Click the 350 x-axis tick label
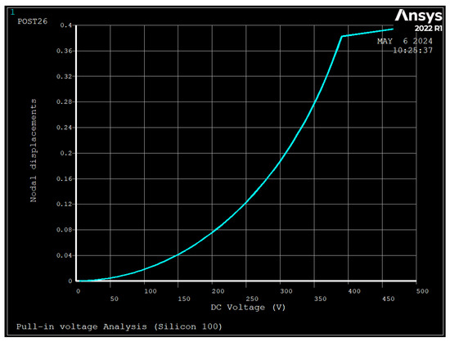Viewport: 450px width, 342px height. click(320, 299)
